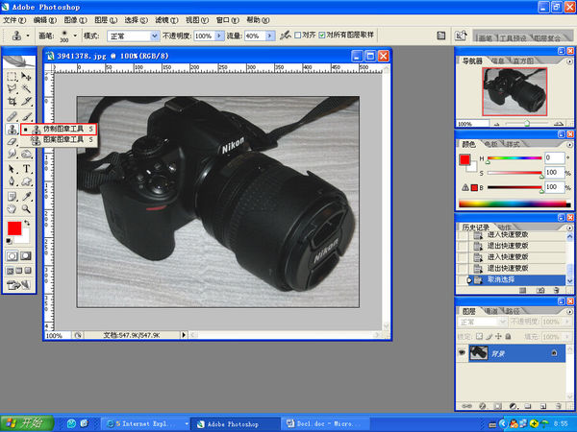Select the Move tool in toolbox
The image size is (577, 432).
tap(26, 77)
